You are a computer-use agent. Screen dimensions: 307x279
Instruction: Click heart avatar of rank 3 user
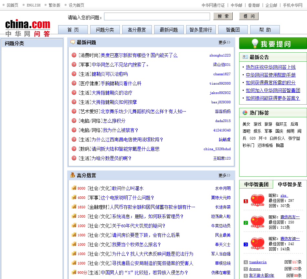258,243
